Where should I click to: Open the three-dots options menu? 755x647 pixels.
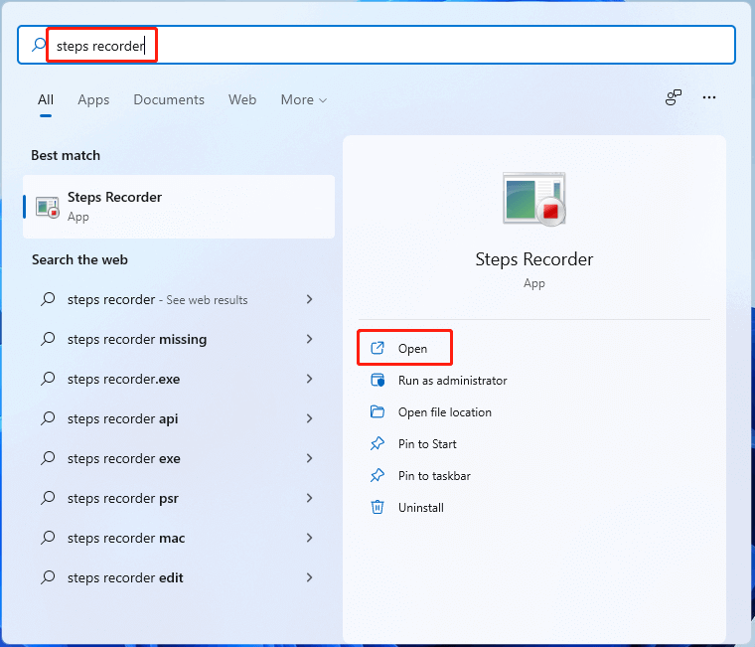coord(708,97)
